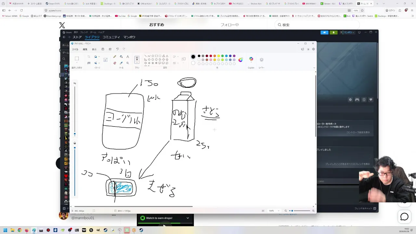Image resolution: width=416 pixels, height=234 pixels.
Task: Click the Redo arrow in Paint
Action: 124,49
